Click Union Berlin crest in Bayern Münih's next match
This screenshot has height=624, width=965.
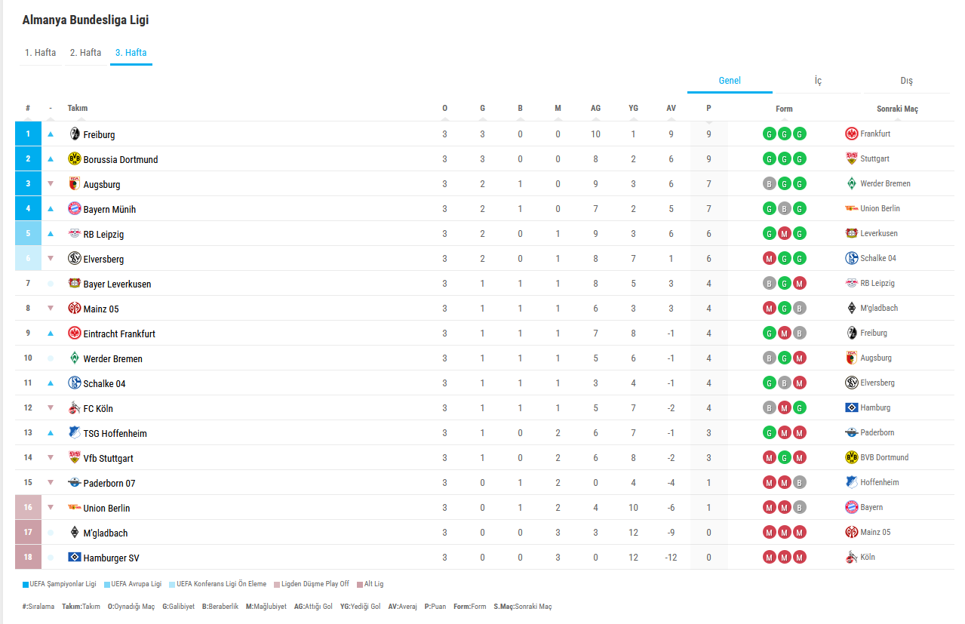click(852, 208)
